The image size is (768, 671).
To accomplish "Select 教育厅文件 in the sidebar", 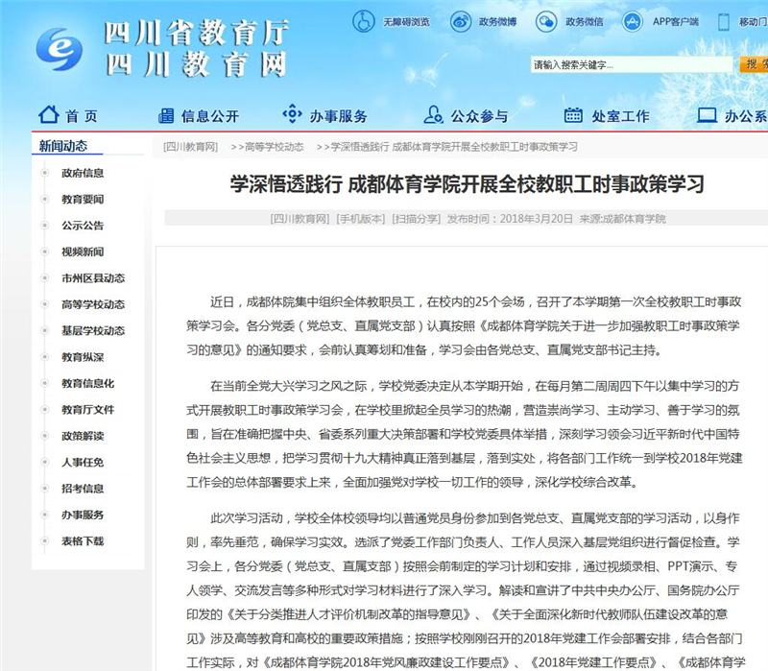I will [87, 410].
